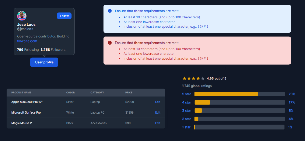Click the Price column header
The height and width of the screenshot is (141, 305).
coord(129,93)
